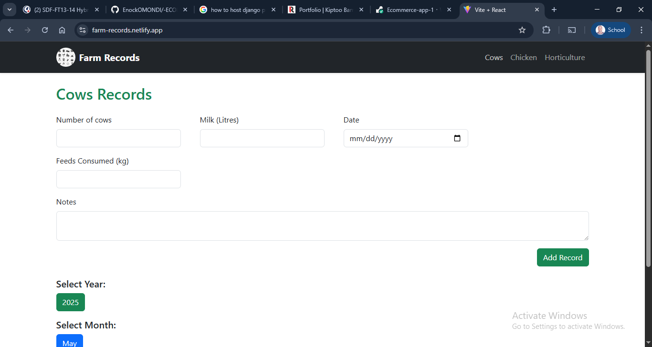Switch to the EnockOMONDI GitHub tab
The width and height of the screenshot is (652, 347).
point(149,10)
